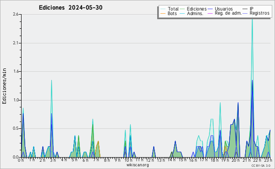Click the 'Ediciones' legend entry

[x=197, y=9]
